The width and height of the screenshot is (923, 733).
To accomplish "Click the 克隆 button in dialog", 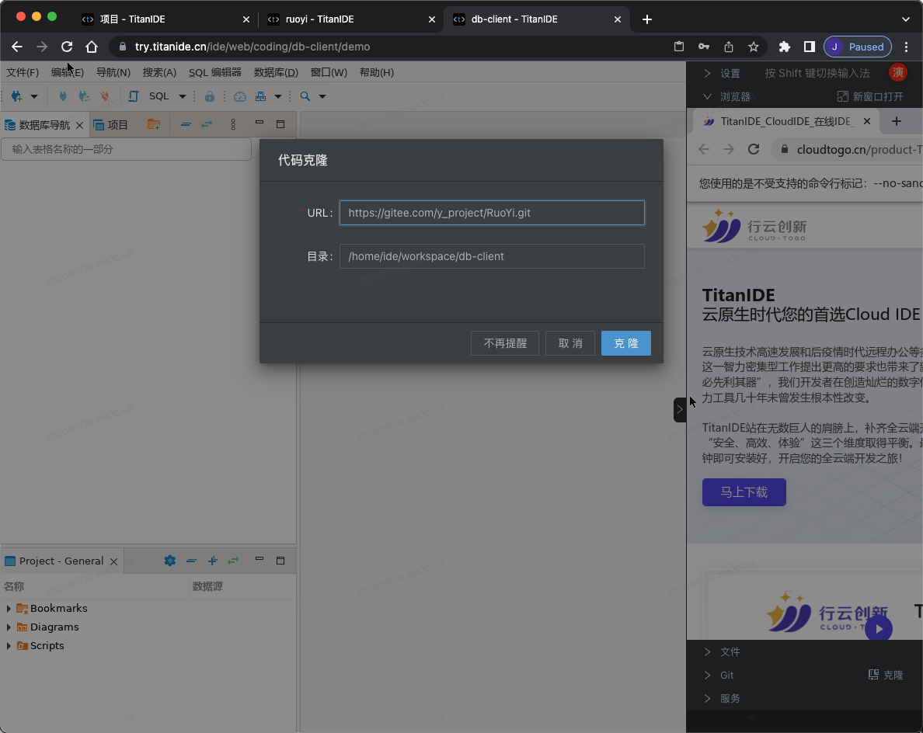I will coord(625,343).
